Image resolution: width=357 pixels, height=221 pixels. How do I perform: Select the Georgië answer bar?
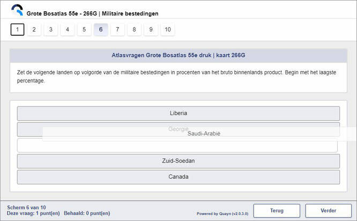178,129
